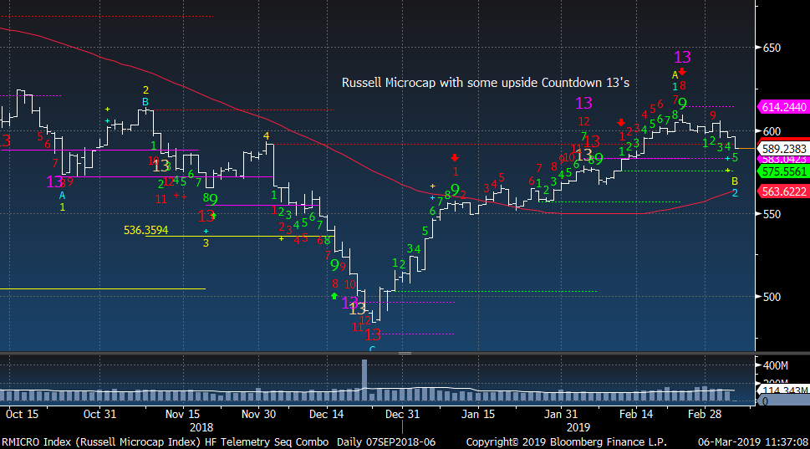The width and height of the screenshot is (810, 449).
Task: Click the Copyright 2019 Bloomberg Finance footer text
Action: tap(566, 441)
